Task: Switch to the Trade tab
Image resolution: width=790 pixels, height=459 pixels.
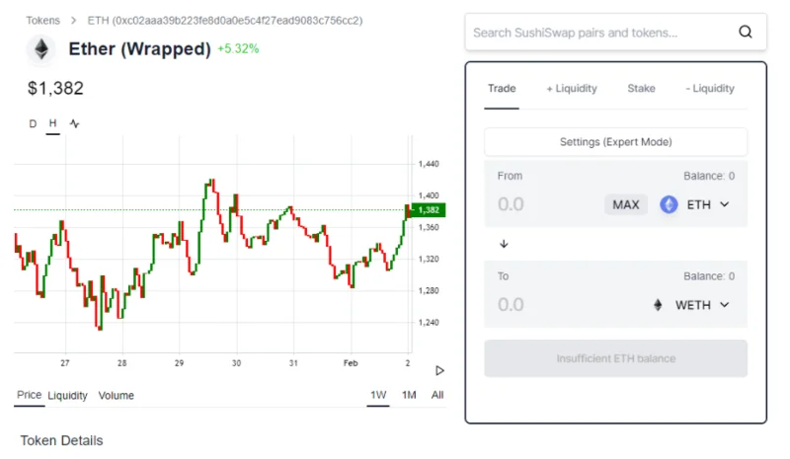Action: point(502,88)
